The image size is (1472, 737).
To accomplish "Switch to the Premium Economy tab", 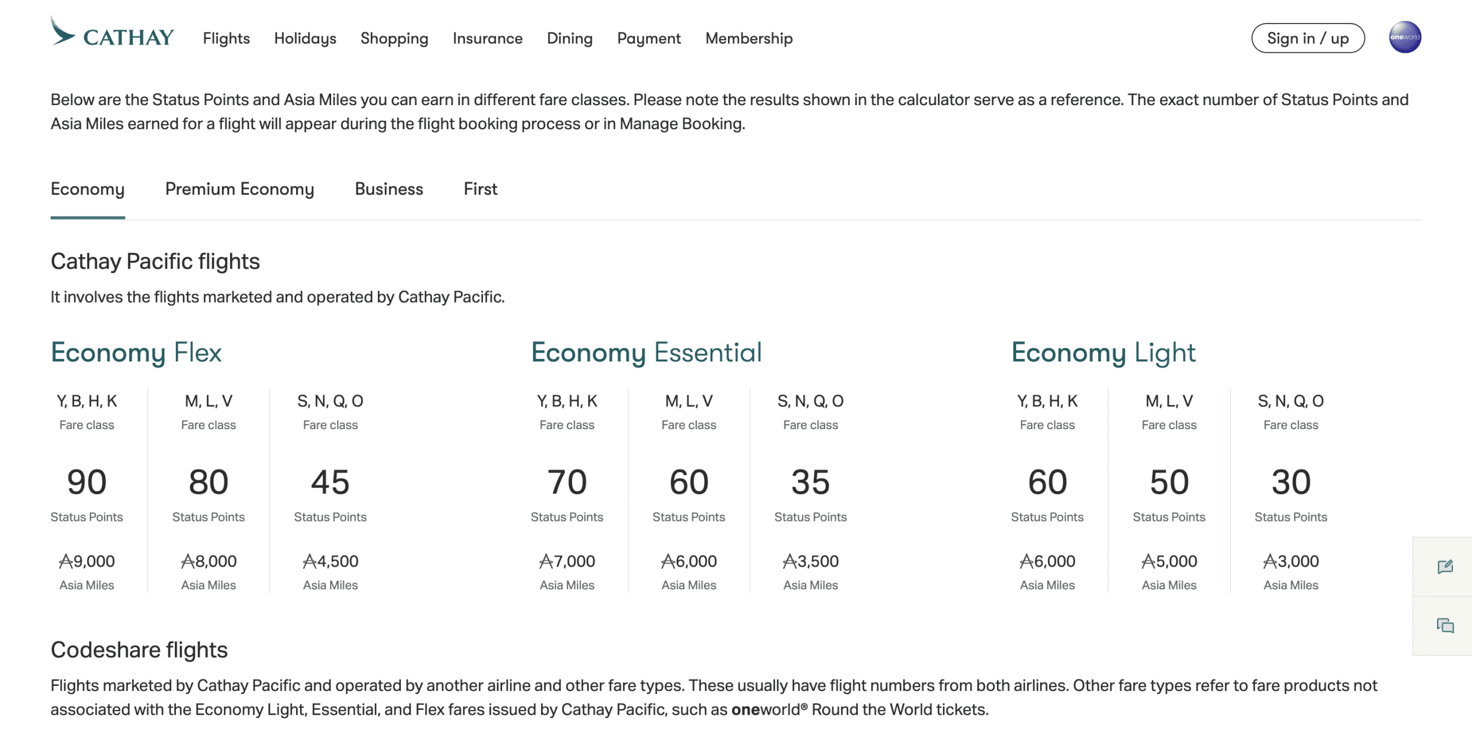I will [239, 189].
